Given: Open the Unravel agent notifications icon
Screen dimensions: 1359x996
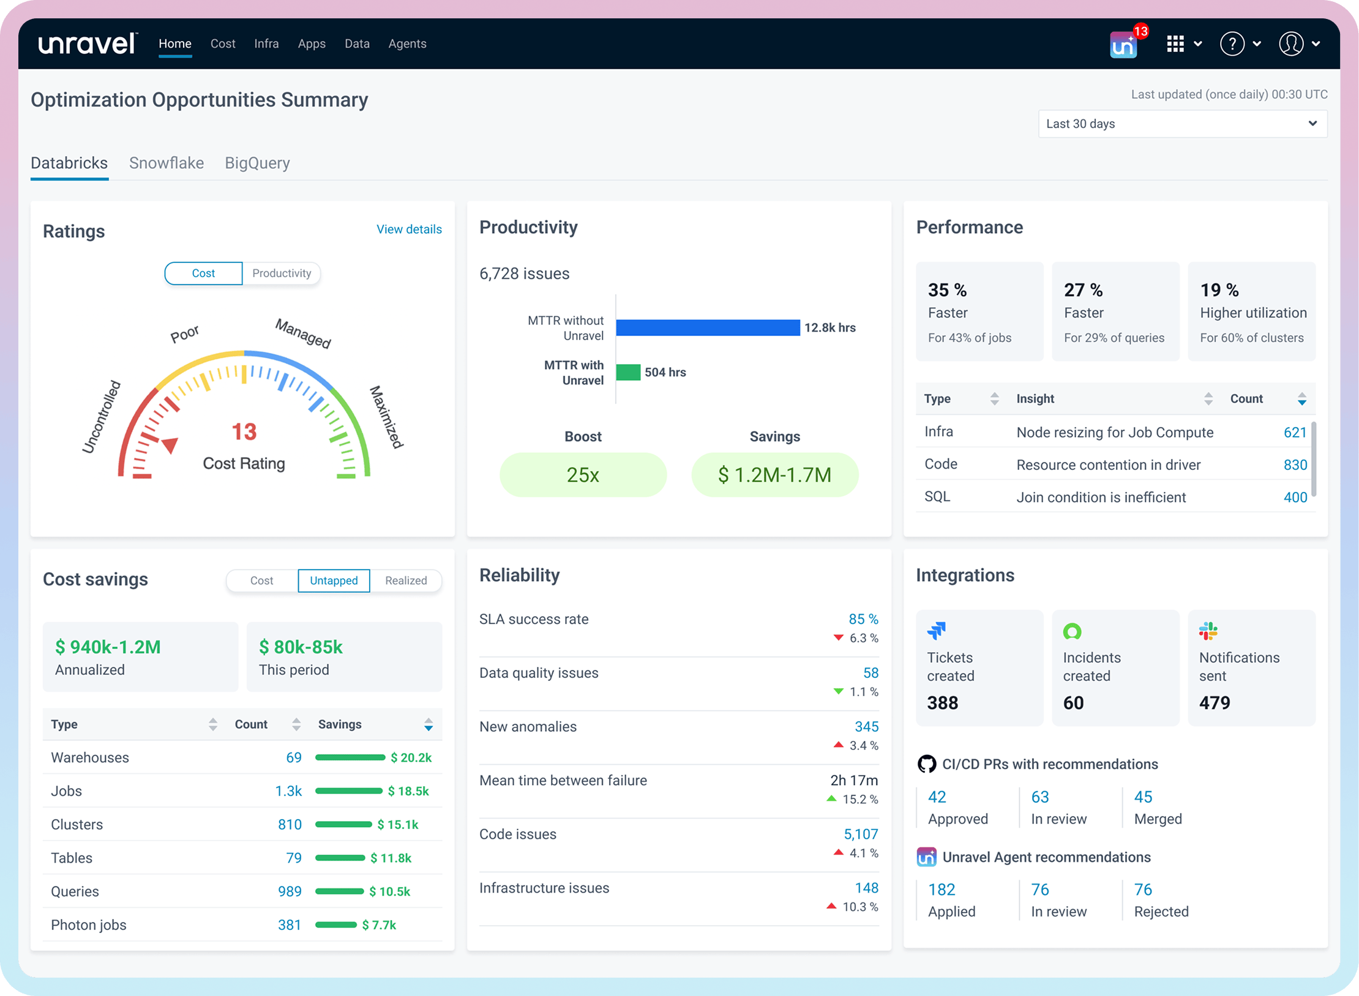Looking at the screenshot, I should (x=1123, y=46).
